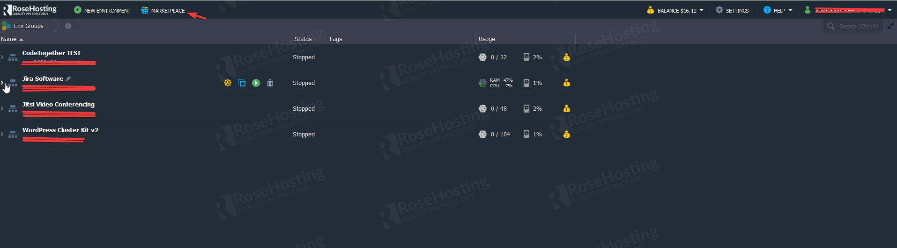Image resolution: width=897 pixels, height=248 pixels.
Task: Click the Jitsi Video Conferencing topology icon
Action: (13, 109)
